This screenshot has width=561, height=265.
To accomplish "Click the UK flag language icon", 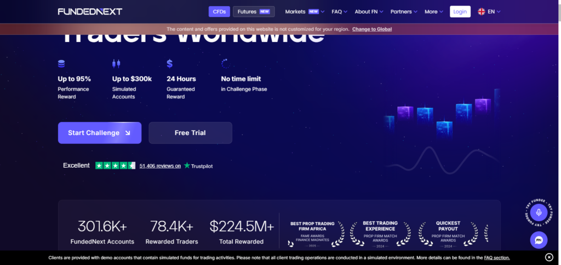I will [x=482, y=11].
